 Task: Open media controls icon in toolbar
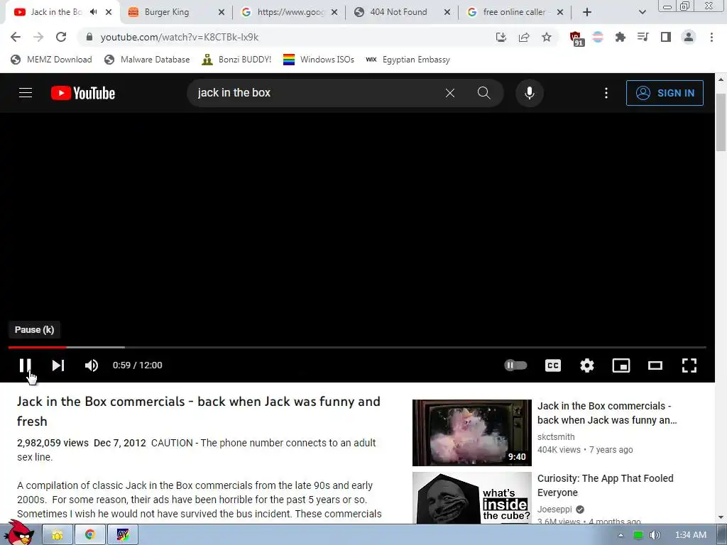click(643, 37)
